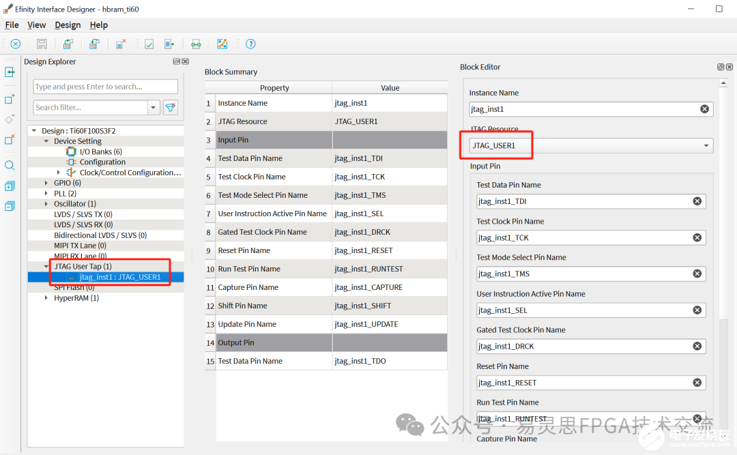The image size is (737, 455).
Task: Click the Expand All icon in sidebar
Action: tap(10, 186)
